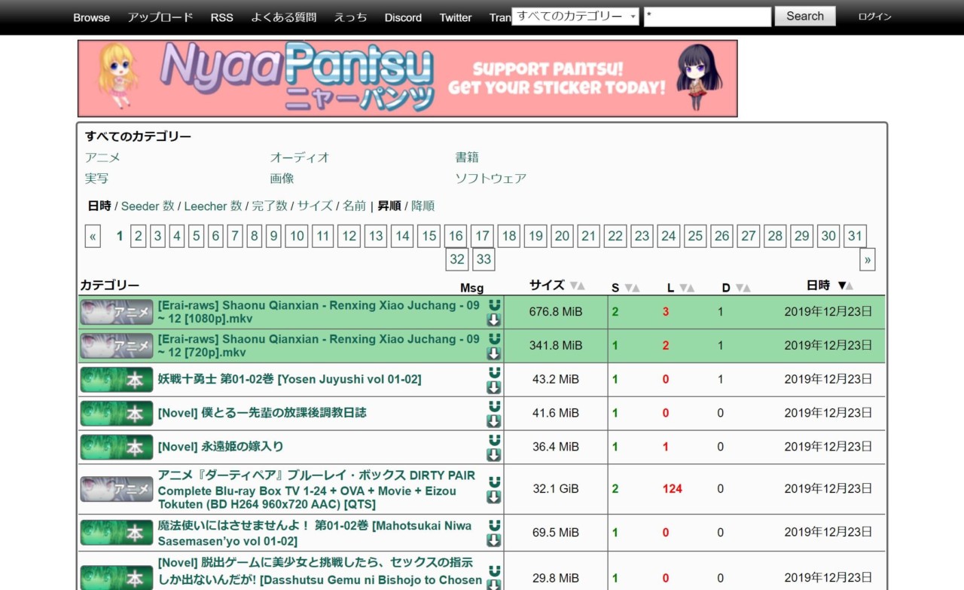The height and width of the screenshot is (590, 964).
Task: Click anime category badge of DIRTY PAIR row
Action: [x=117, y=489]
